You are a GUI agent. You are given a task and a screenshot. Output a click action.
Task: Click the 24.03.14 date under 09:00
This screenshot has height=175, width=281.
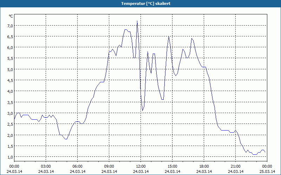coord(109,171)
